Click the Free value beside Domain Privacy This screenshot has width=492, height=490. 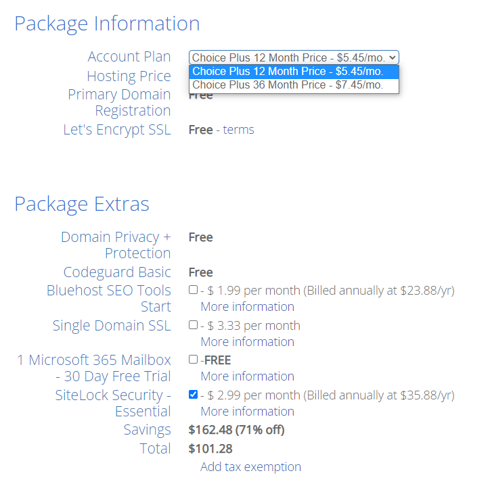coord(201,237)
